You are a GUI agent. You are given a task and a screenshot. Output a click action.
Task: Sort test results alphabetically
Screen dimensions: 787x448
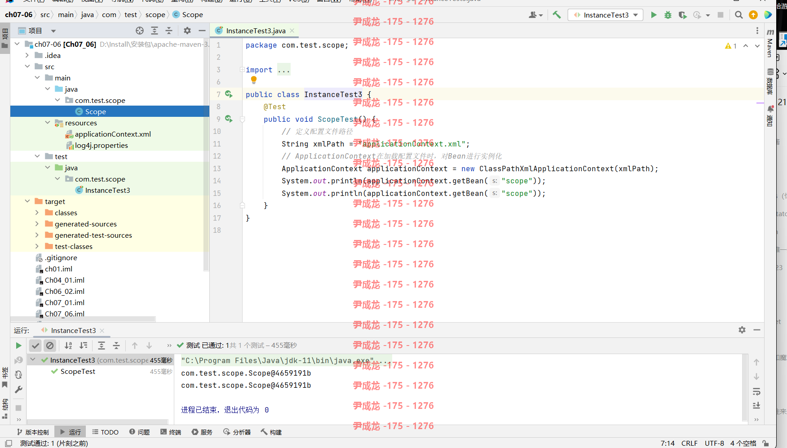(x=68, y=346)
